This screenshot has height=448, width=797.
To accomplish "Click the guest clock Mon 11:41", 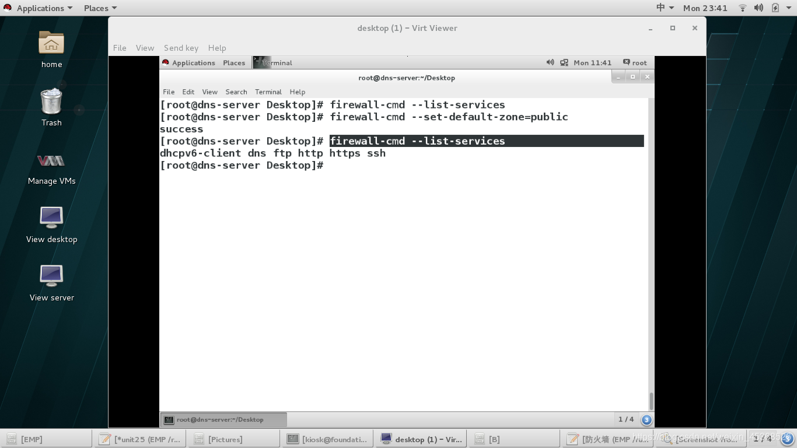I will click(592, 62).
